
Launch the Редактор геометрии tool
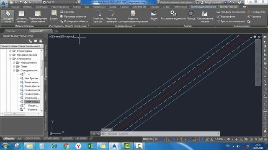(x=111, y=17)
